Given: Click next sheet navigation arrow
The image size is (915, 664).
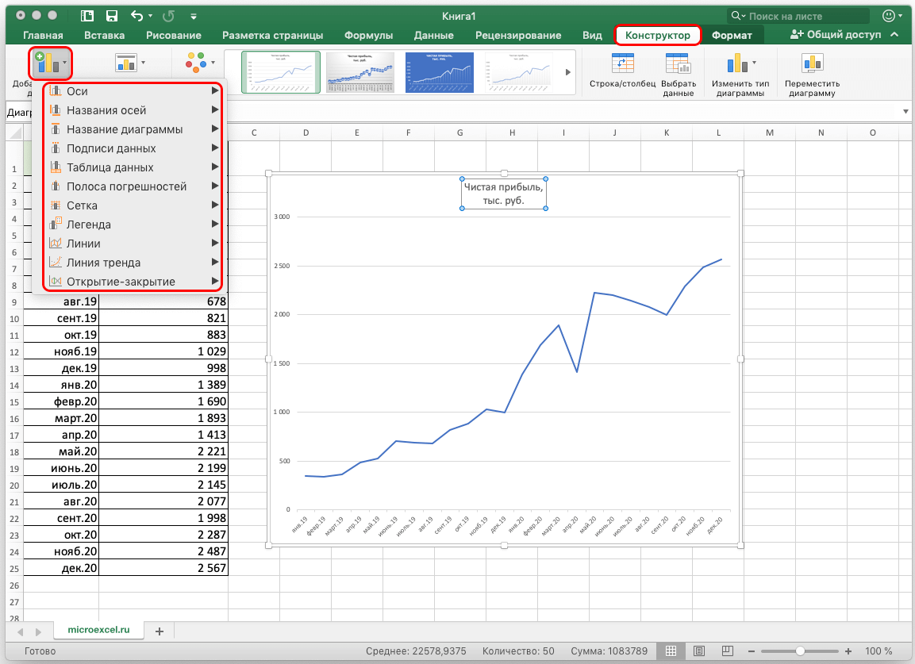Looking at the screenshot, I should (39, 632).
